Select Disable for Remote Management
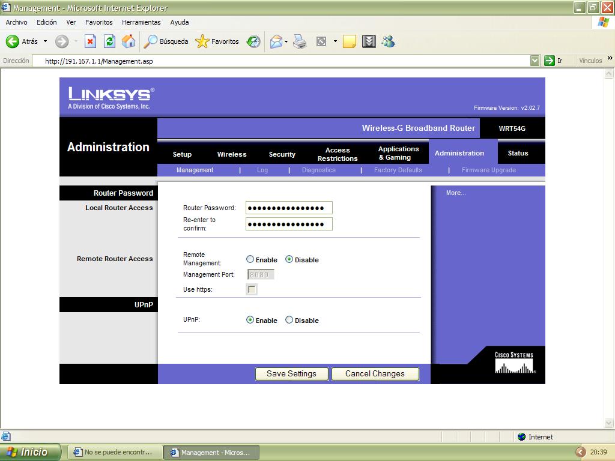 pos(289,259)
